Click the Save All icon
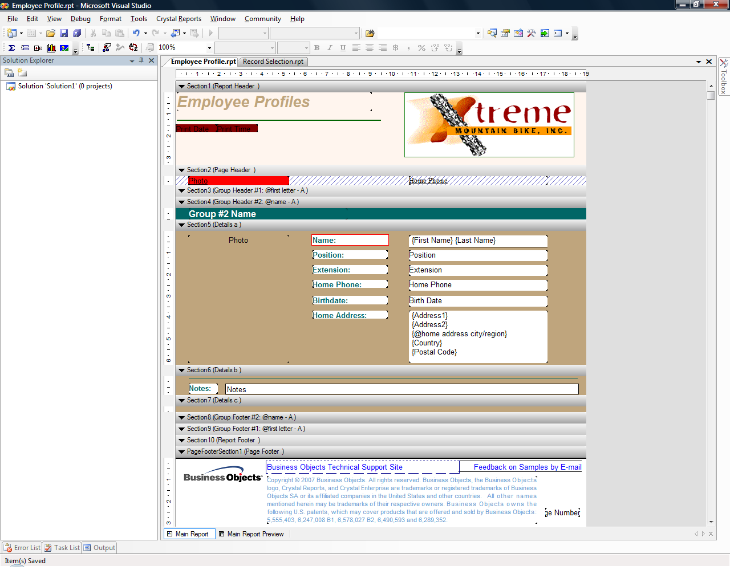730x570 pixels. [77, 33]
